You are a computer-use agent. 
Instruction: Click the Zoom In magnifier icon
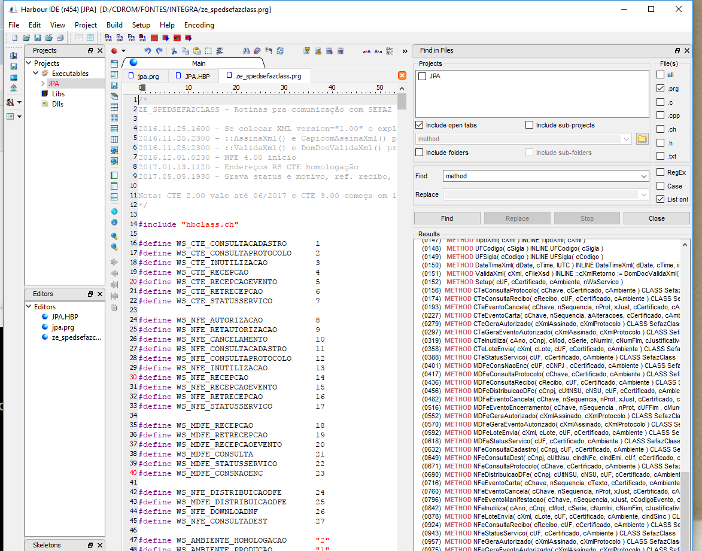tap(114, 235)
